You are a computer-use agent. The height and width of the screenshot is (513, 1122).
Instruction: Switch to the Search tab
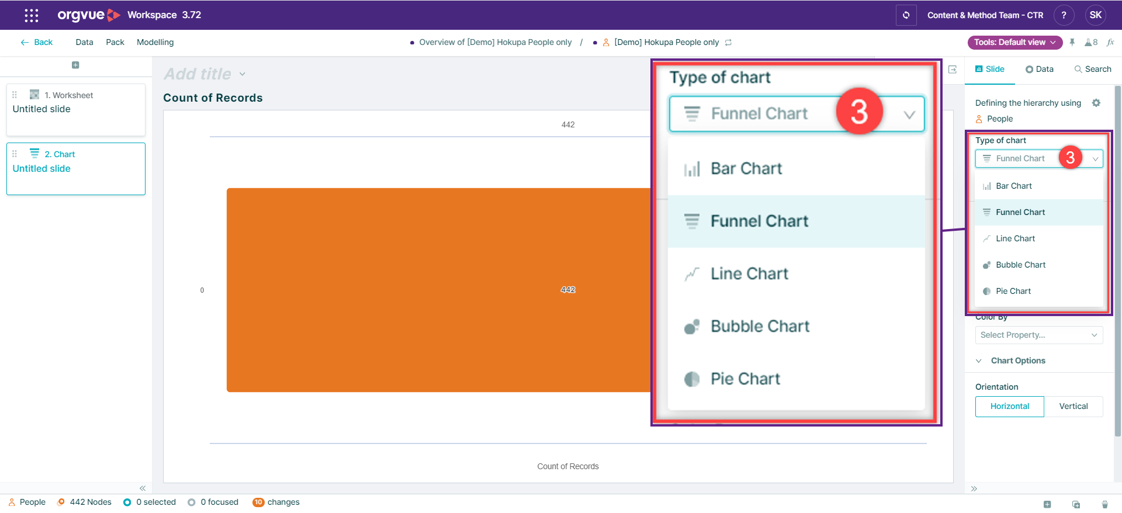coord(1092,69)
